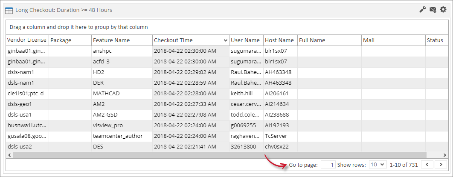The width and height of the screenshot is (453, 177).
Task: Click the dsls-usa1 vendor license cell
Action: [27, 115]
